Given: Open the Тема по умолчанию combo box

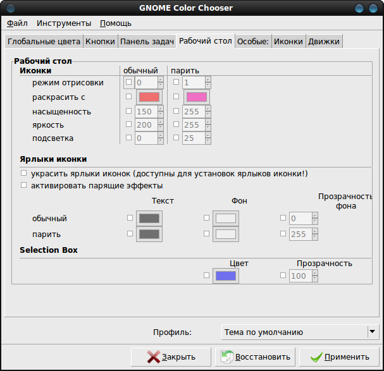Looking at the screenshot, I should 300,332.
